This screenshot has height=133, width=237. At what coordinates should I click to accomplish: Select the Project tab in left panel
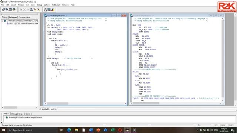tap(5, 17)
